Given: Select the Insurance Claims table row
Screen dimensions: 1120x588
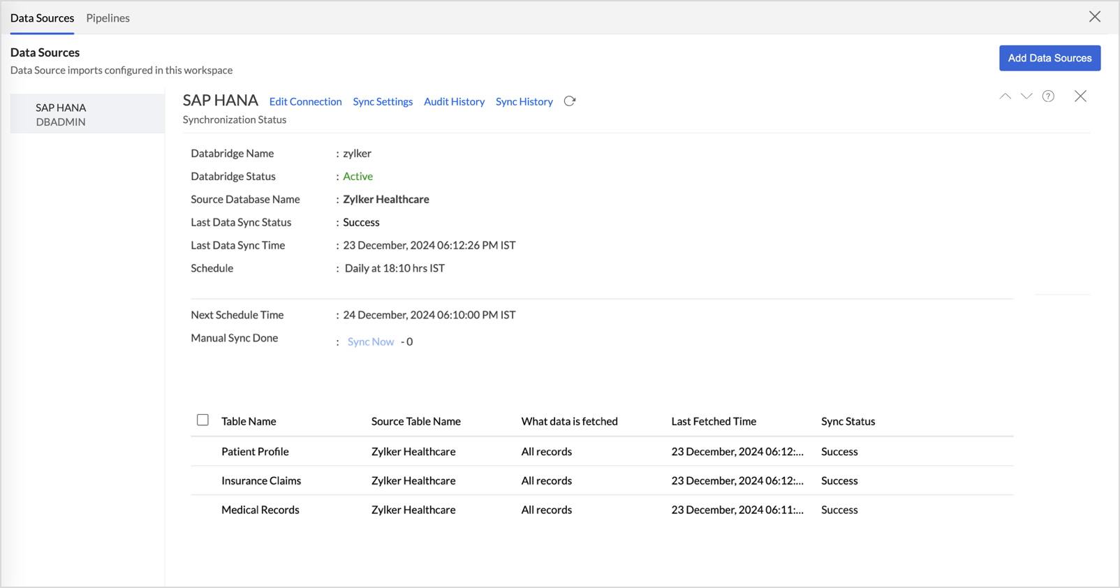Looking at the screenshot, I should (261, 481).
